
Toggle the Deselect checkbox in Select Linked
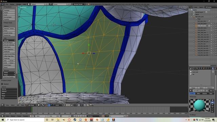(x=2, y=84)
